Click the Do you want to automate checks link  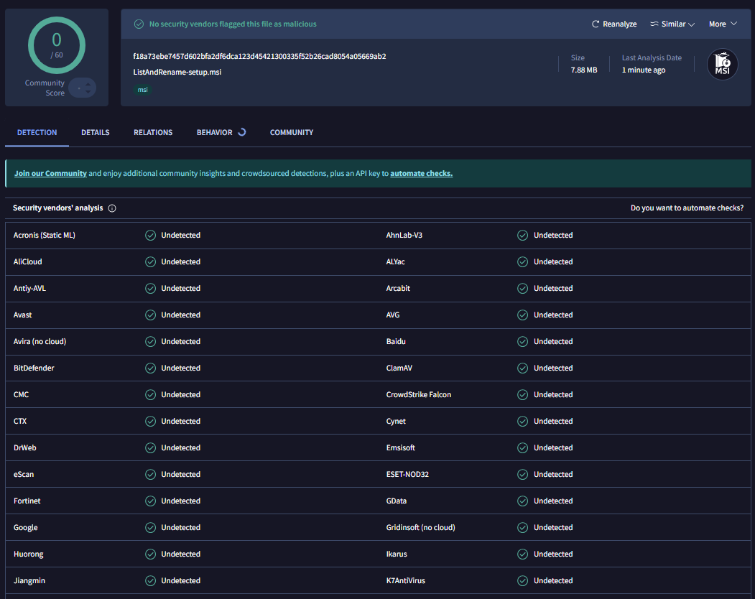coord(687,208)
